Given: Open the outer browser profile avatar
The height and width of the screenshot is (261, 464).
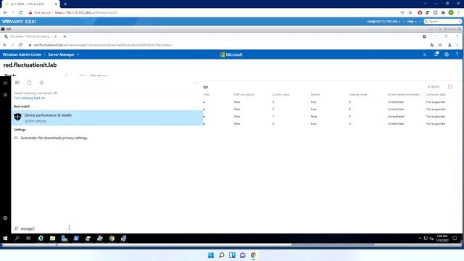Looking at the screenshot, I should [x=451, y=13].
